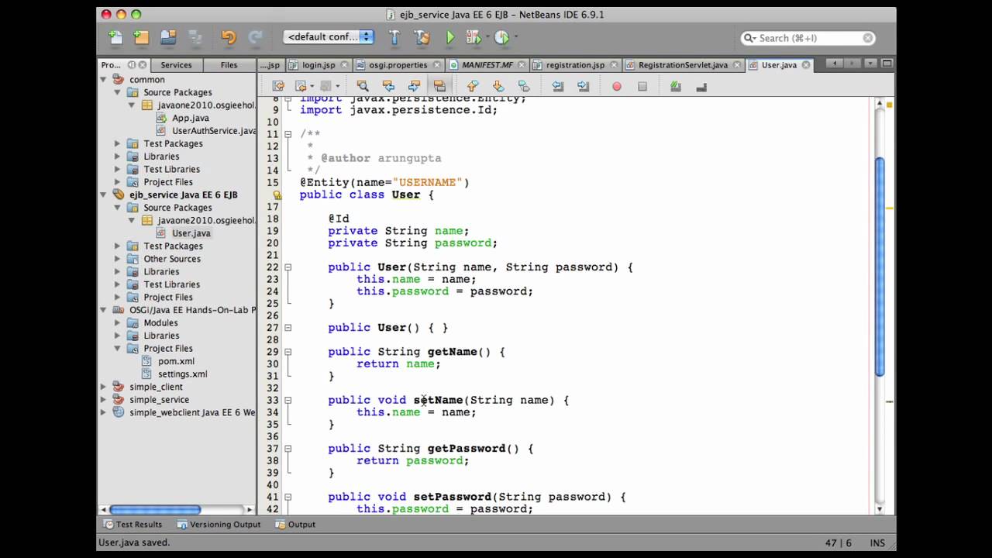The image size is (992, 558).
Task: Open the registration.jsp editor tab
Action: click(575, 65)
